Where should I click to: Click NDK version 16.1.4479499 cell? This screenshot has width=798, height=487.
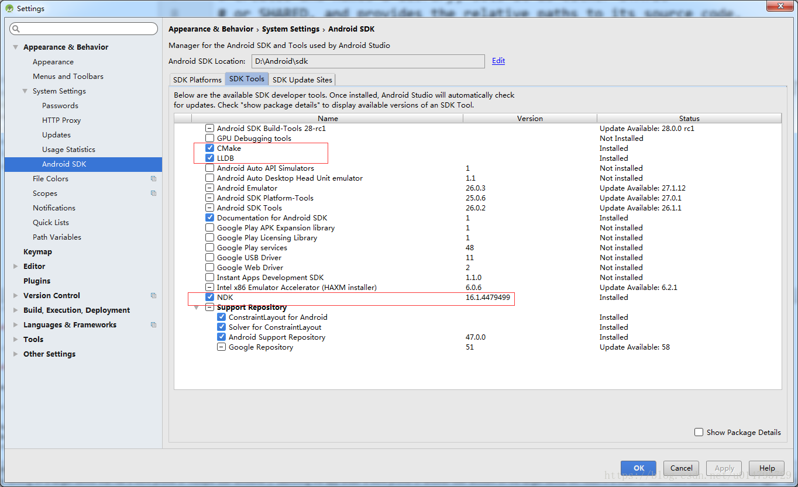tap(488, 298)
